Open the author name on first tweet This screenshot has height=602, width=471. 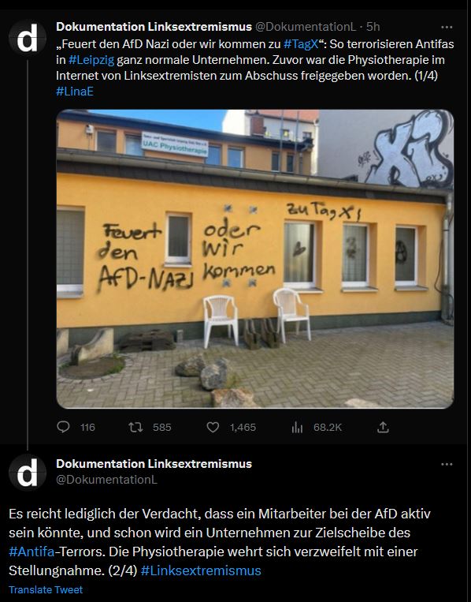click(154, 27)
